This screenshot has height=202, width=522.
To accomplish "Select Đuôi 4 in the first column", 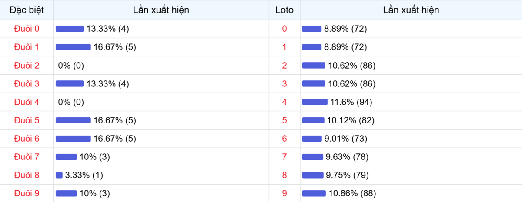I will click(27, 102).
